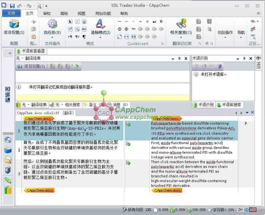The image size is (265, 215).
Task: Expand the collapsed navigation pane chevron
Action: click(x=10, y=53)
